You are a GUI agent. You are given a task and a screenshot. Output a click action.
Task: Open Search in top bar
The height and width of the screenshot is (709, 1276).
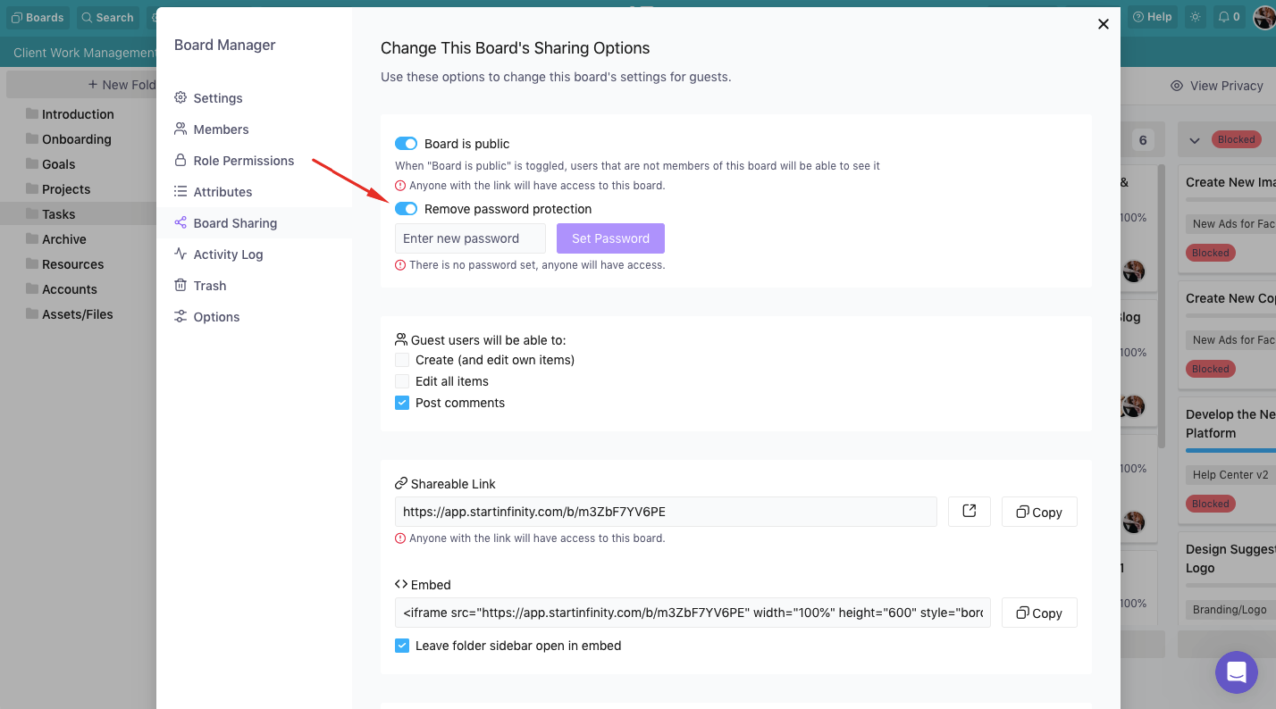[x=108, y=17]
